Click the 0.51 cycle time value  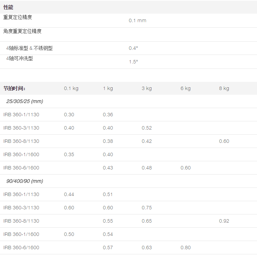(x=108, y=194)
